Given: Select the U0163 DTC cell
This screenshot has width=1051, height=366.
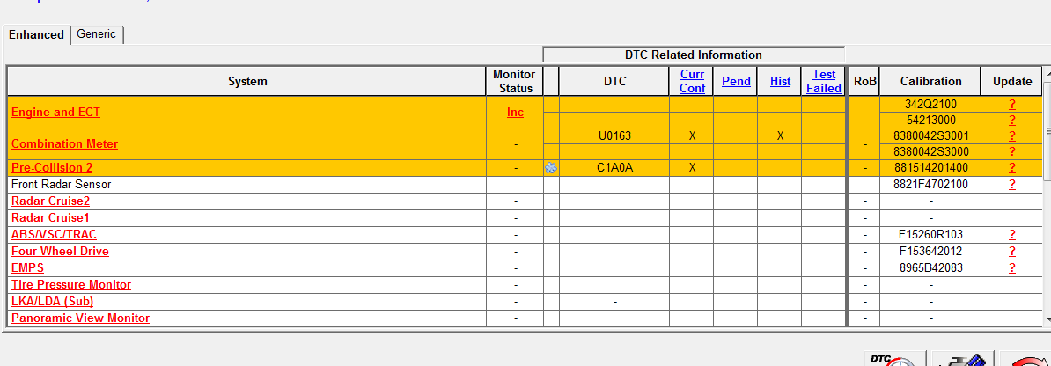Looking at the screenshot, I should point(615,136).
